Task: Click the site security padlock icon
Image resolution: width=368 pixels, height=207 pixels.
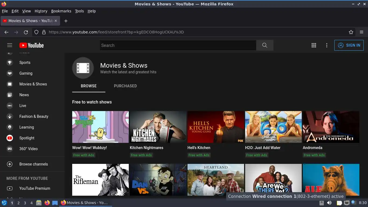Action: [x=44, y=32]
